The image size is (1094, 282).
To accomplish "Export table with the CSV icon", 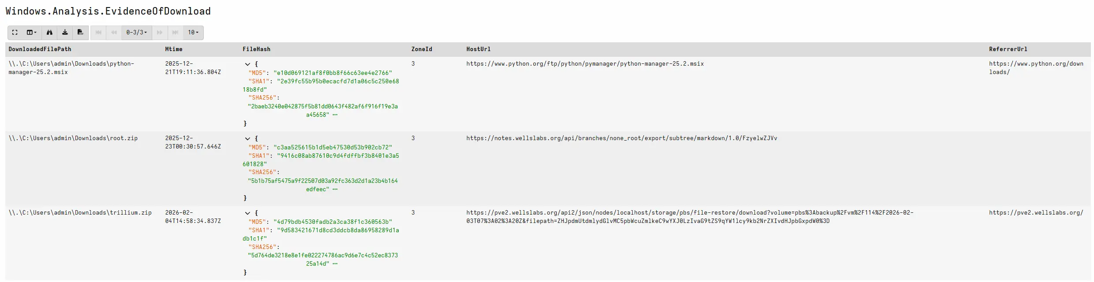I will click(x=80, y=33).
